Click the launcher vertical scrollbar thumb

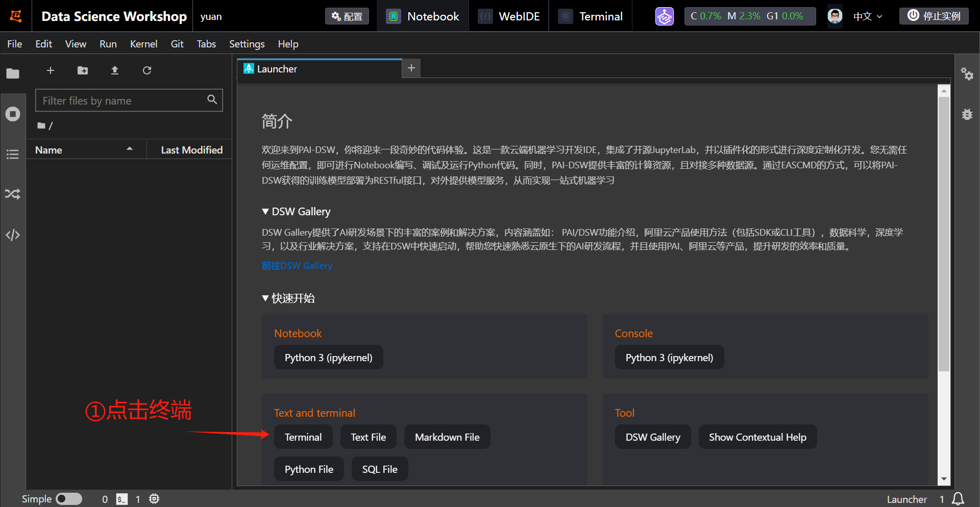click(x=944, y=235)
